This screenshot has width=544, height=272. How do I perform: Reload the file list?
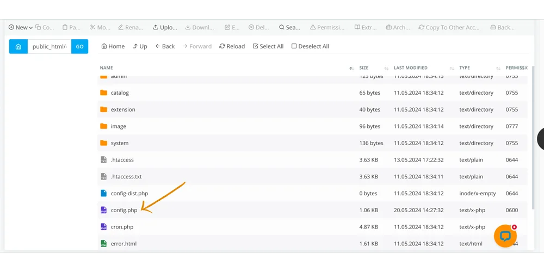[232, 46]
